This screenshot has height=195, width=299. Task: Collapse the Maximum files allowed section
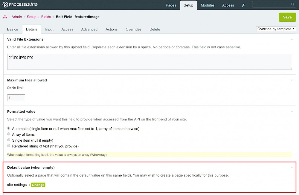[292, 80]
